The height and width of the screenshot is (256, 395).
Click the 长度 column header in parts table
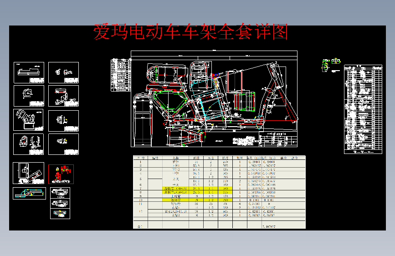point(226,158)
